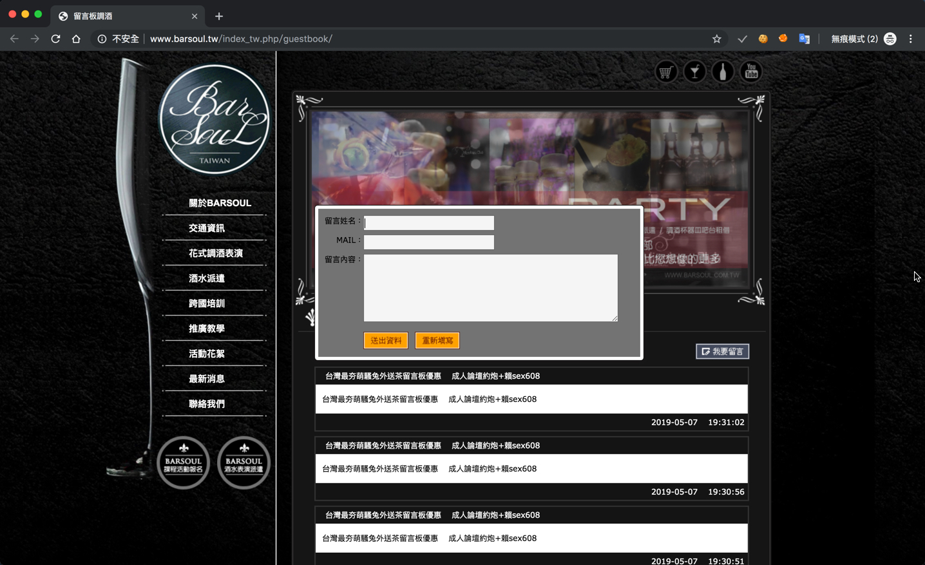Open the cookie extension icon
The width and height of the screenshot is (925, 565).
763,39
